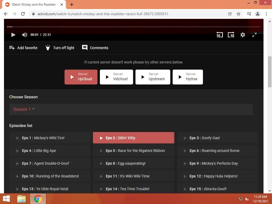
Task: Open File Explorer from taskbar
Action: point(22,199)
